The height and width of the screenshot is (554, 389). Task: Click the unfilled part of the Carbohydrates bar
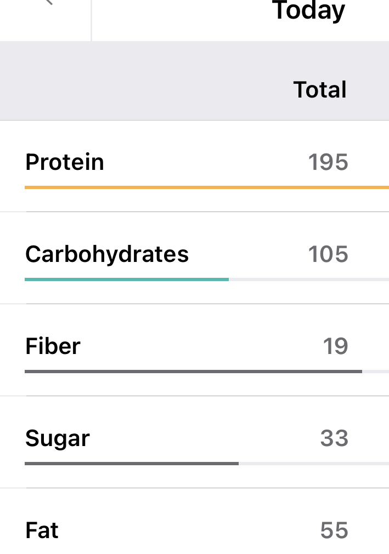pos(308,279)
